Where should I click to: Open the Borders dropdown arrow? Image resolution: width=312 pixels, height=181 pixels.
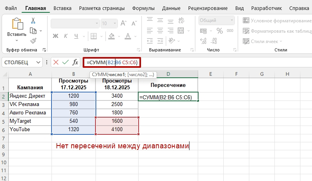(101, 36)
